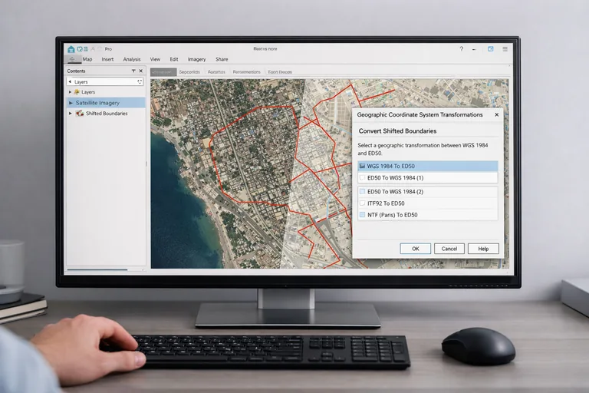Open the Share ribbon tab
589x393 pixels.
point(222,59)
